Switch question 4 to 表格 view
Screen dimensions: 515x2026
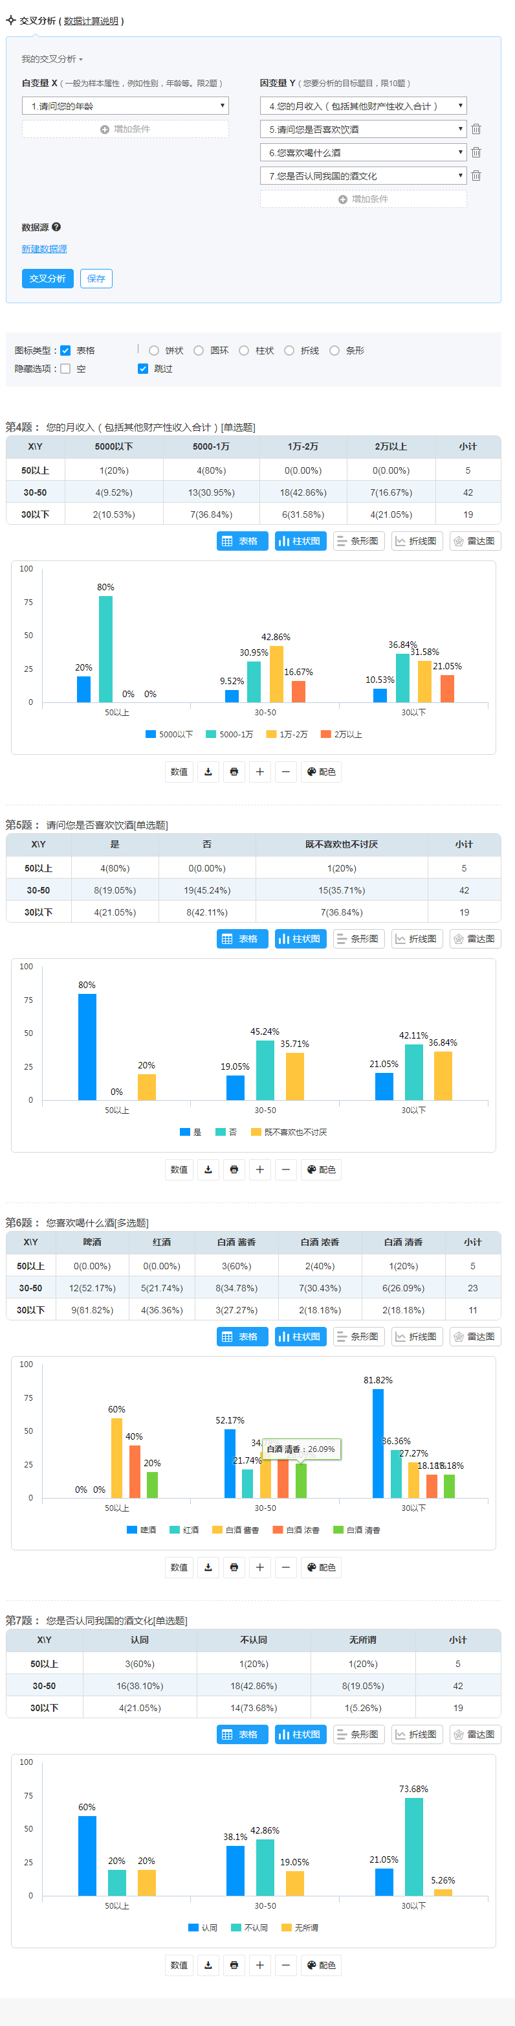click(242, 541)
